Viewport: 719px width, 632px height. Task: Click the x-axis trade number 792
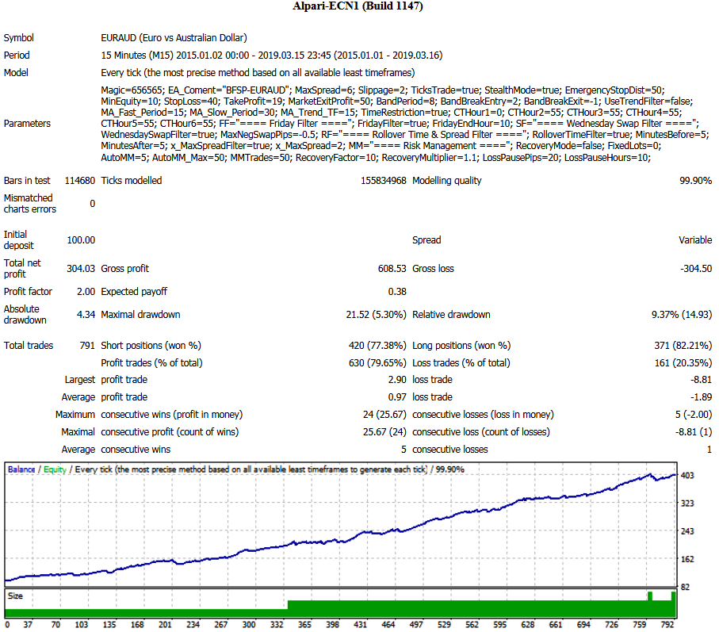[667, 624]
